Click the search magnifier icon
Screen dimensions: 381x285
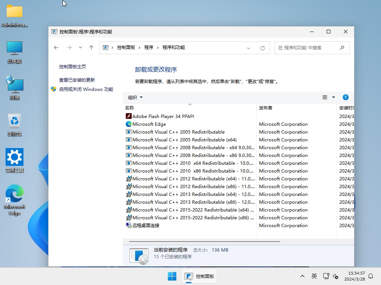(342, 48)
